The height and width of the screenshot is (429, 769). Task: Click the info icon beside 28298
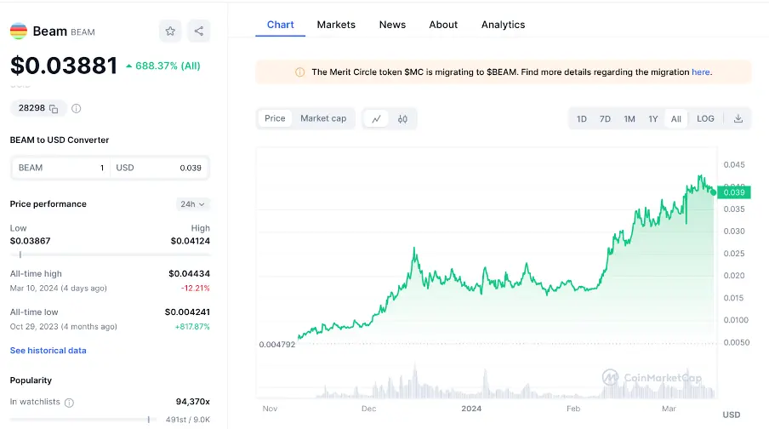(77, 109)
